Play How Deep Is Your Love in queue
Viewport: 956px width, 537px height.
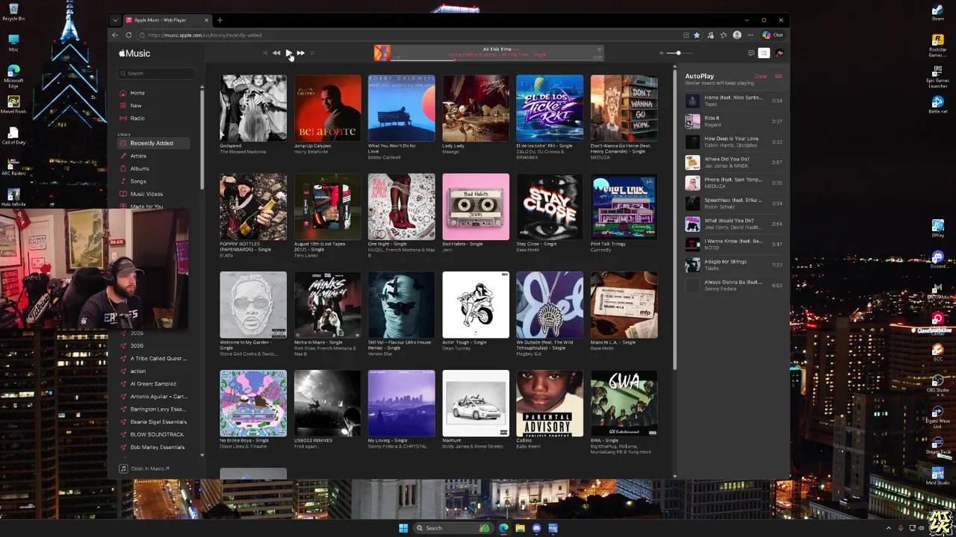tap(735, 142)
